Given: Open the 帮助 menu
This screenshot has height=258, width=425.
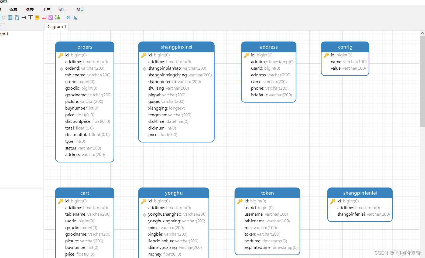Looking at the screenshot, I should (80, 10).
